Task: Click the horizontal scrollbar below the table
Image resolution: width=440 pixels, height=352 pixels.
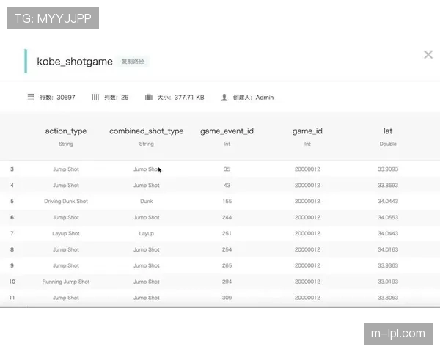Action: click(220, 309)
